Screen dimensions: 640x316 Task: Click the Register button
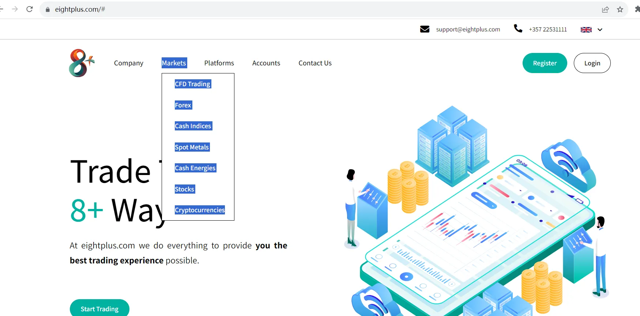coord(545,63)
